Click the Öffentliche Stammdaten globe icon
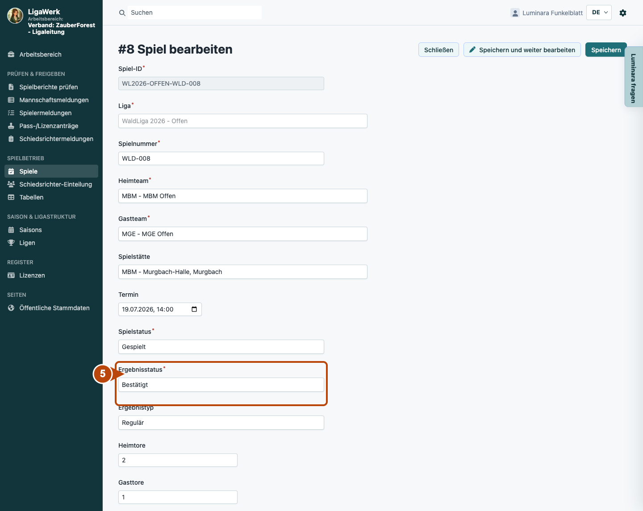The image size is (643, 511). point(11,308)
